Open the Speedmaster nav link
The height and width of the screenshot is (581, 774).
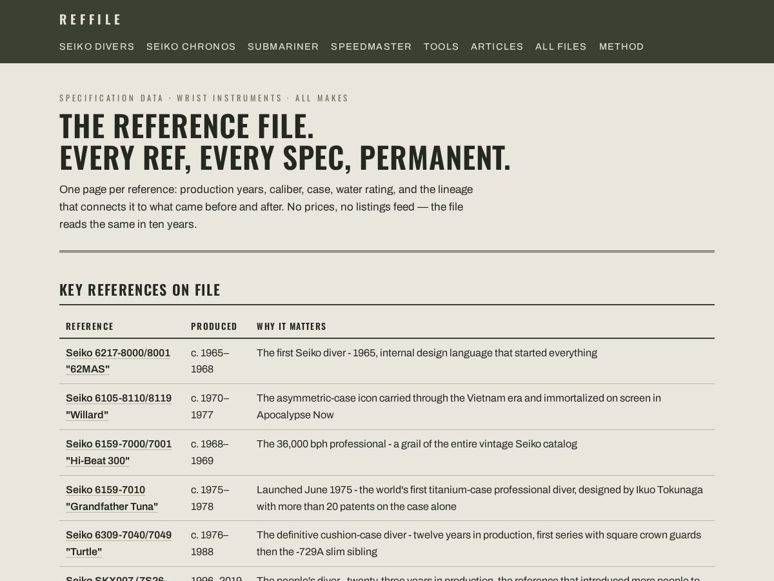(x=371, y=46)
